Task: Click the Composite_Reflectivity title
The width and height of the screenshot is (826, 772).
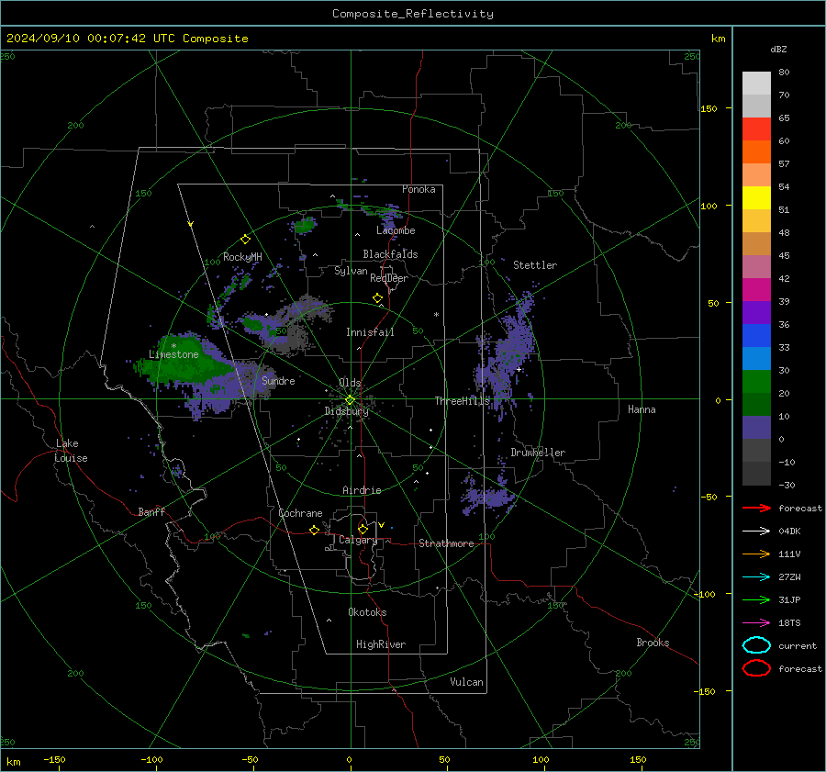Action: click(x=413, y=14)
